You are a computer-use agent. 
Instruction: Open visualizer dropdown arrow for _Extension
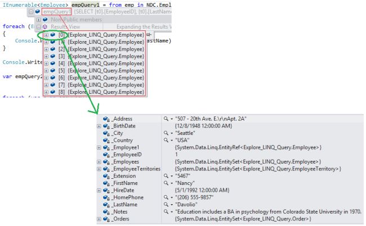[172, 176]
